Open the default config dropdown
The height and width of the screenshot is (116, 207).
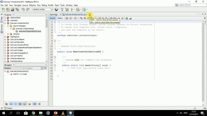43,9
